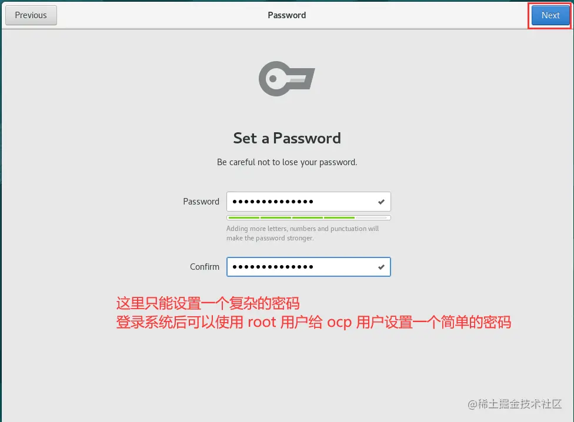Click the 'Set a Password' heading
Viewport: 574px width, 422px height.
click(287, 138)
